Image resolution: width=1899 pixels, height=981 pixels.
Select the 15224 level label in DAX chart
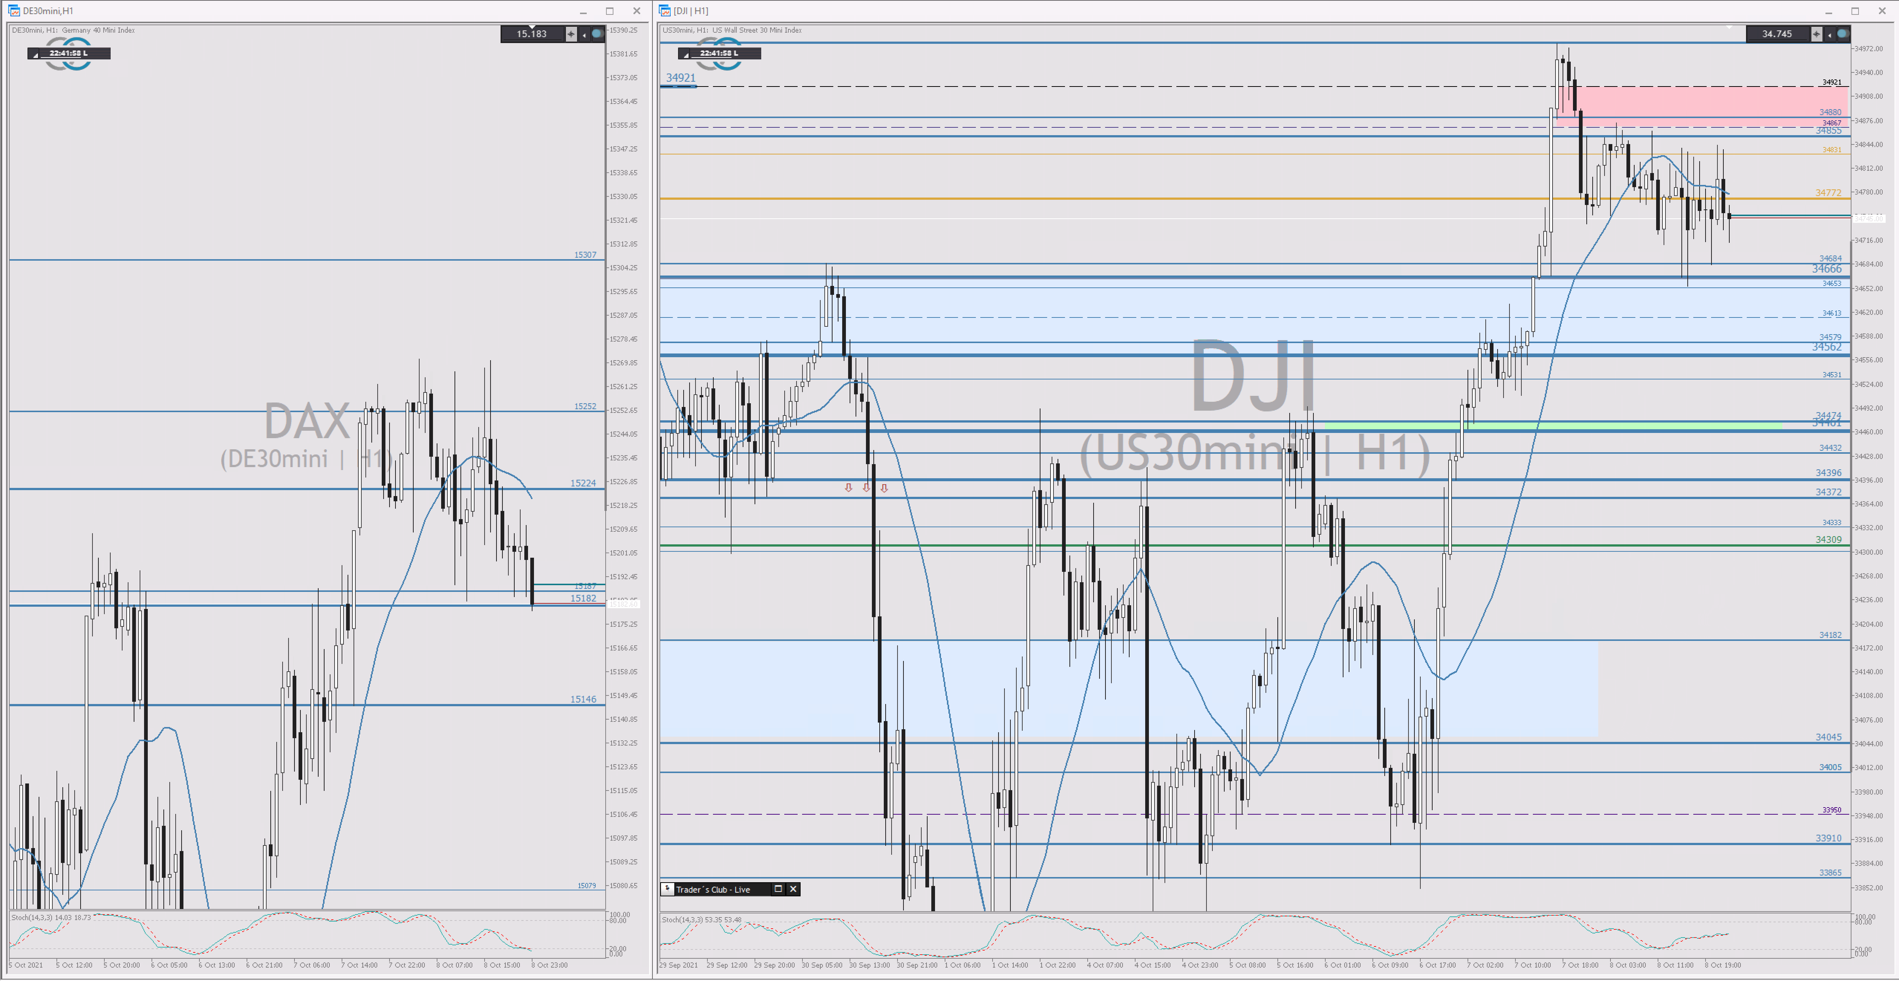tap(583, 483)
